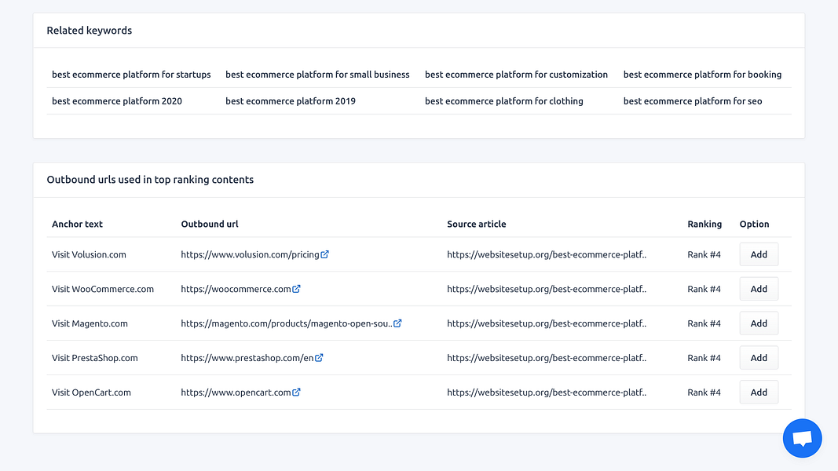The height and width of the screenshot is (471, 838).
Task: Open external link icon beside woocommerce.com URL
Action: pos(296,289)
